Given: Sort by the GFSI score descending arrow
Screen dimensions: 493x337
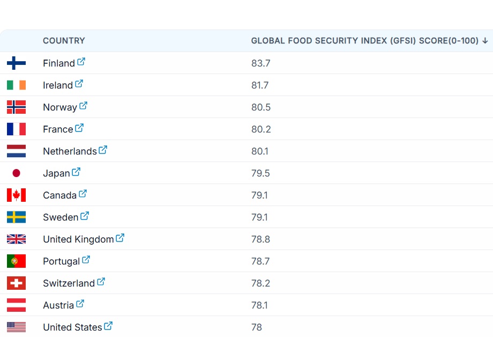Looking at the screenshot, I should (485, 41).
